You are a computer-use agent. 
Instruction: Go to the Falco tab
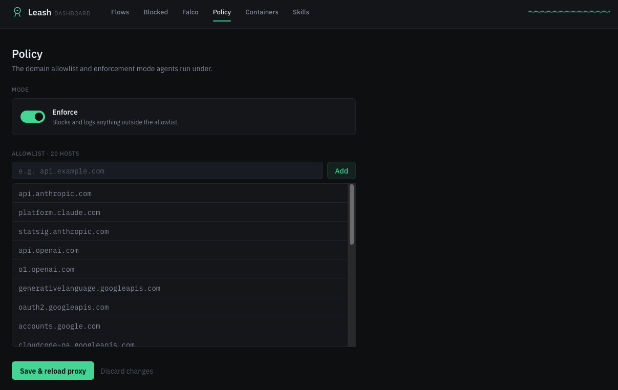190,12
